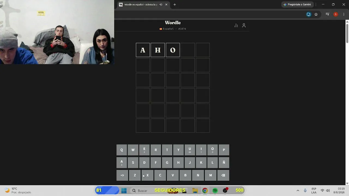Image resolution: width=349 pixels, height=196 pixels.
Task: Select the Ñ key on the Wordle keyboard
Action: point(224,163)
